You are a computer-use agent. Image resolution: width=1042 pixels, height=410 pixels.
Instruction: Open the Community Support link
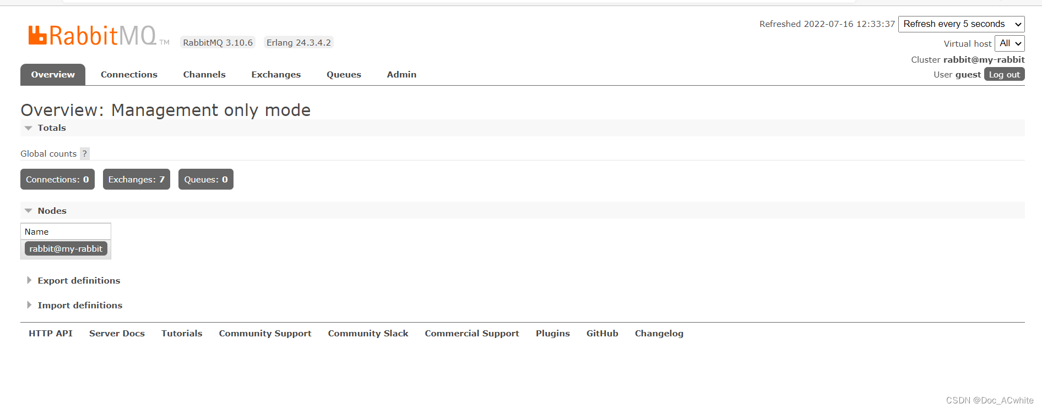265,334
